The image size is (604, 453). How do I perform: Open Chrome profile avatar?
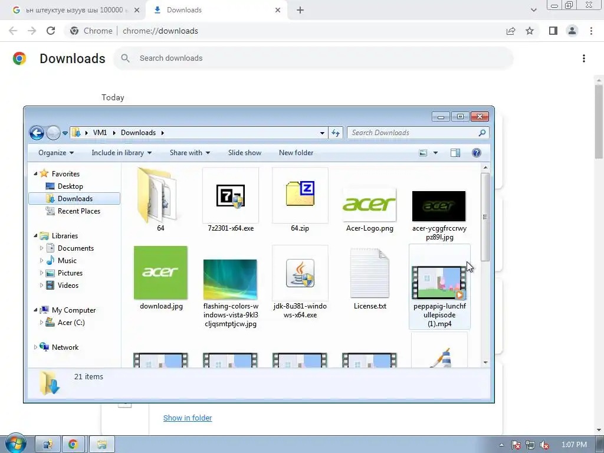click(x=572, y=31)
